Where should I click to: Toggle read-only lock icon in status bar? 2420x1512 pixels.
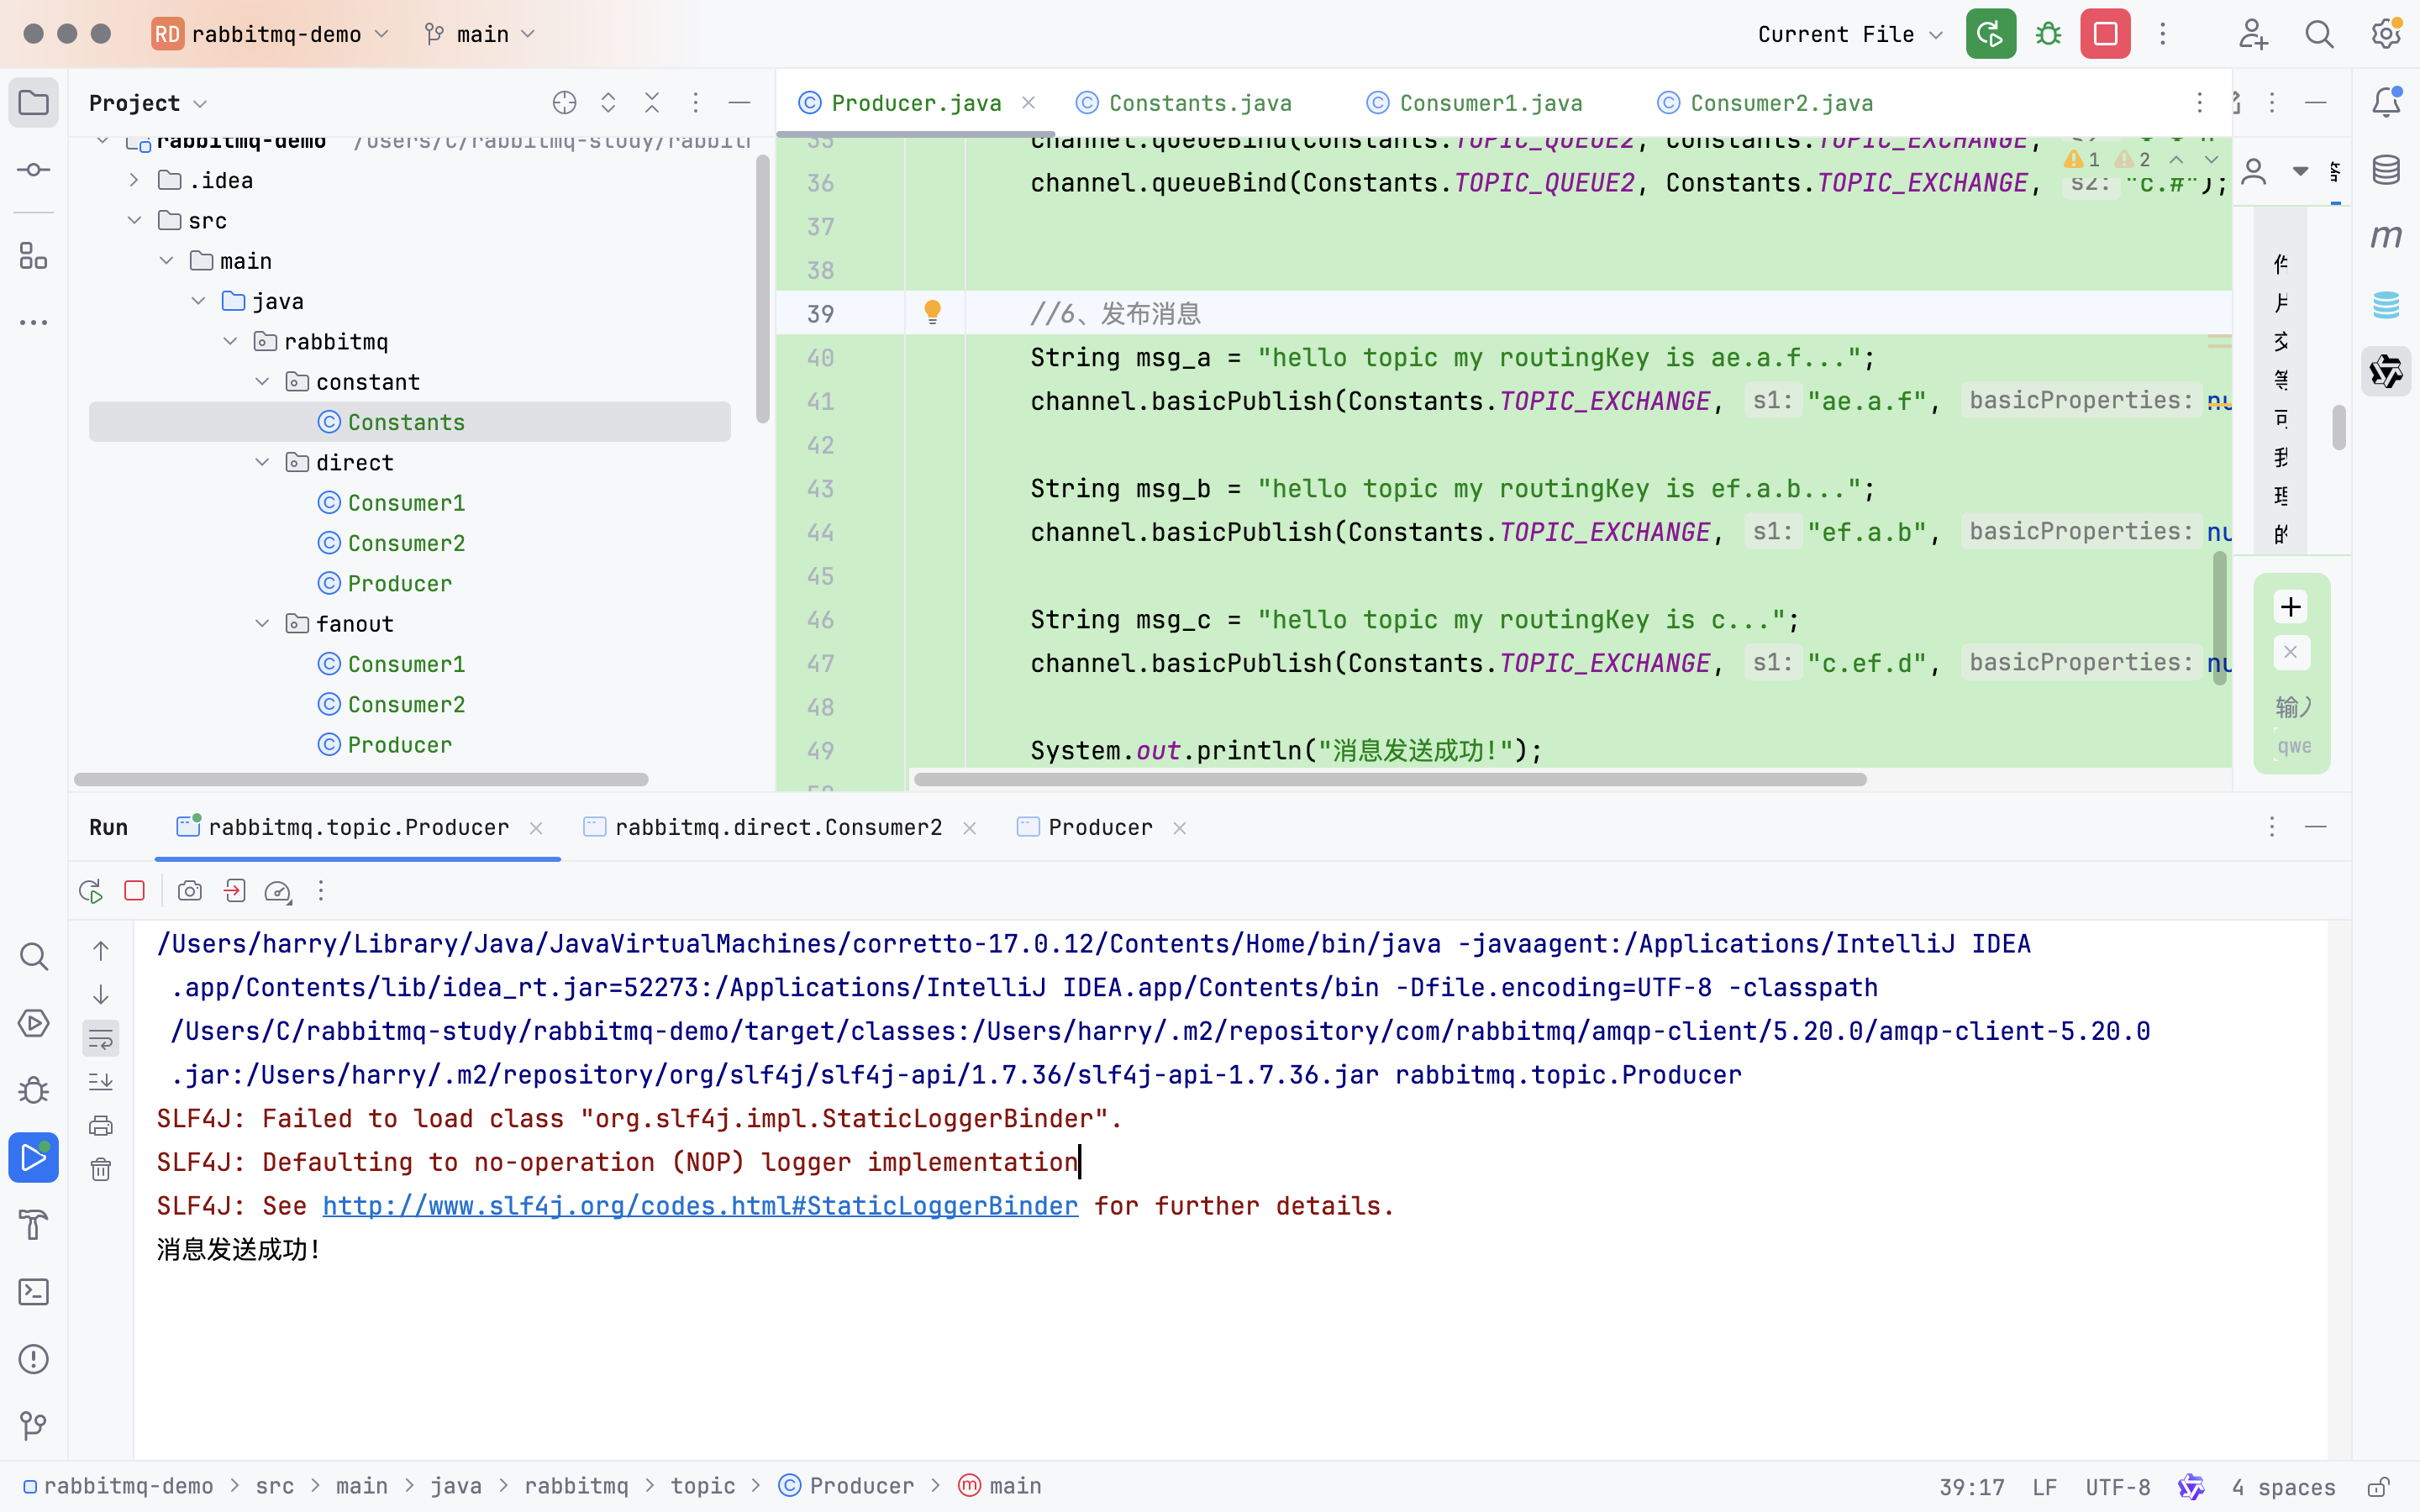coord(2378,1487)
